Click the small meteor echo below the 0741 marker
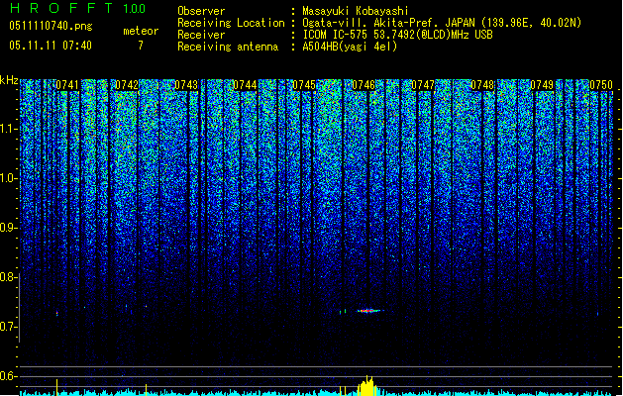Viewport: 623px width, 396px height. (x=56, y=314)
